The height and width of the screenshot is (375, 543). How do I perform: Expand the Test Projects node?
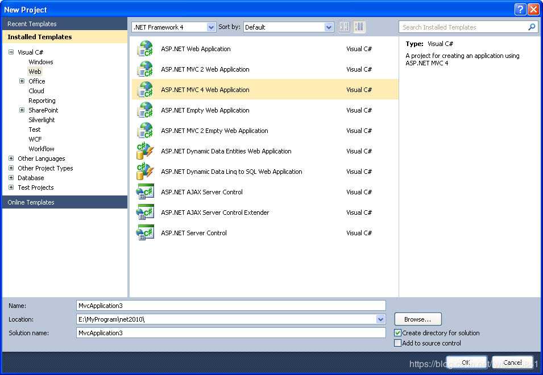11,187
